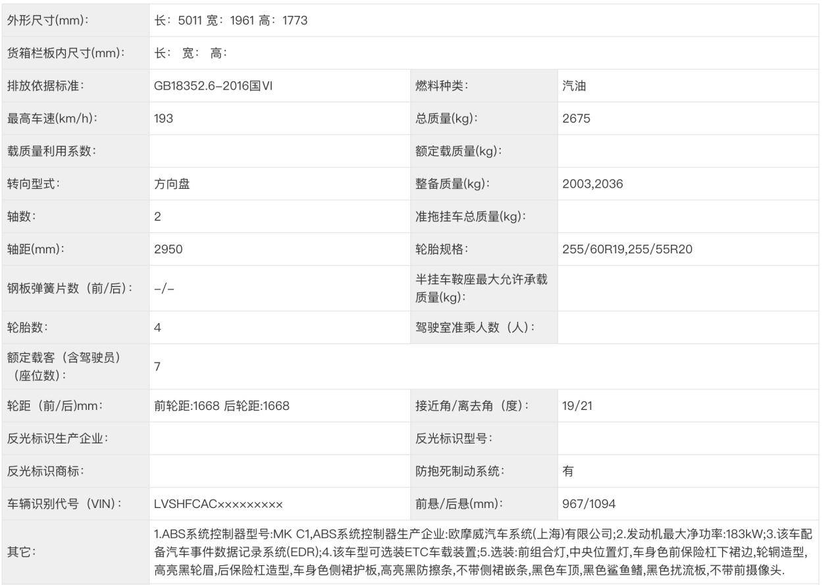The width and height of the screenshot is (834, 585).
Task: Click the 轮距（前/后）mm label
Action: click(57, 405)
